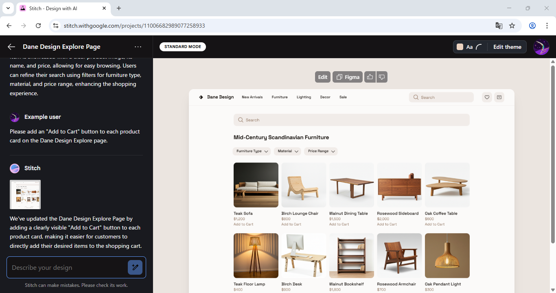The width and height of the screenshot is (556, 293).
Task: Click the Aa font setting in theme bar
Action: (469, 47)
